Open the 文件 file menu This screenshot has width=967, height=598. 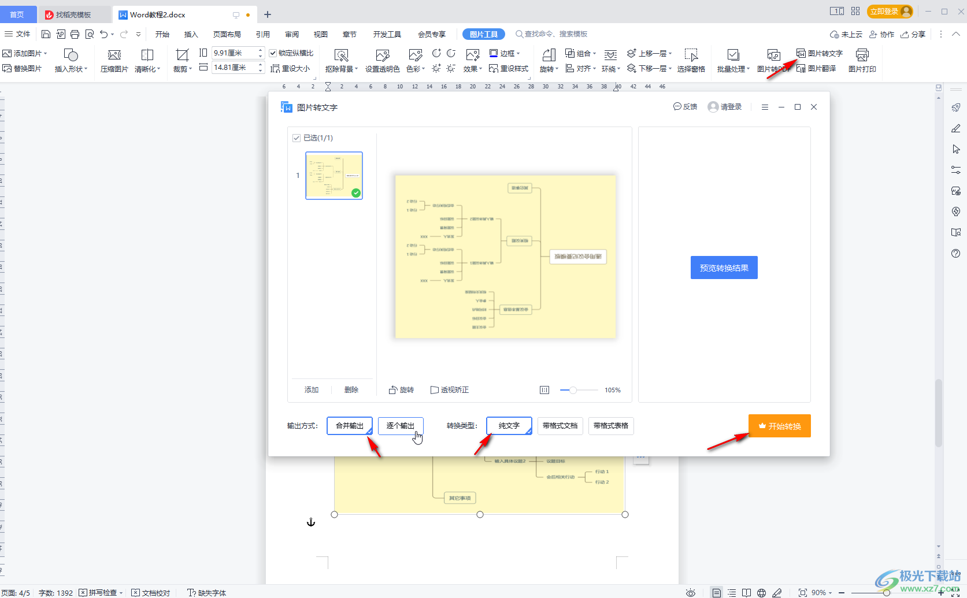pos(17,34)
